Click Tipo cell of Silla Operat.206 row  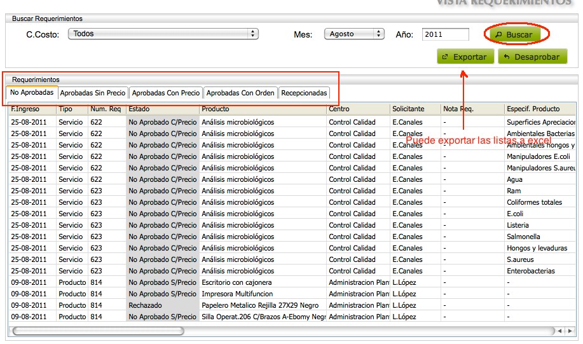coord(72,317)
